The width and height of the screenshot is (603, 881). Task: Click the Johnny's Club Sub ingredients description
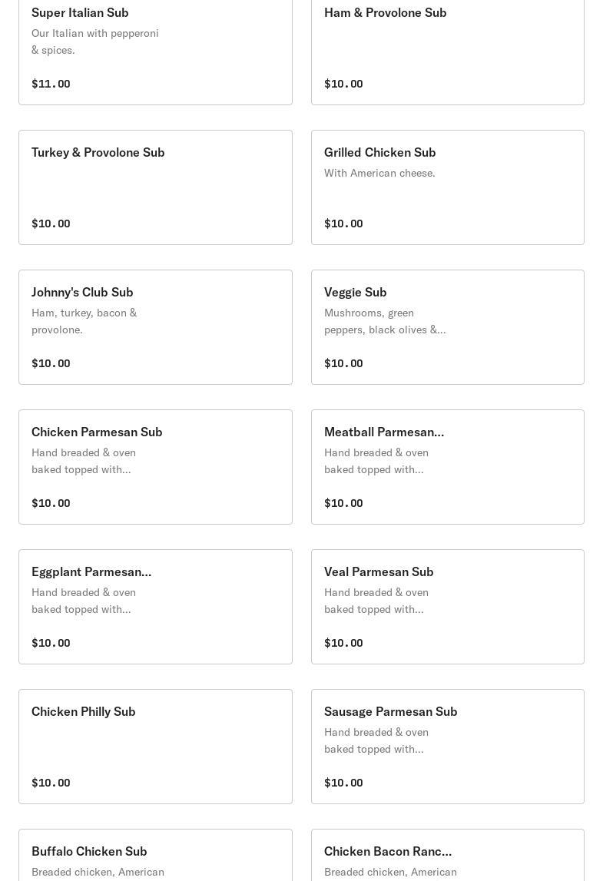coord(84,321)
